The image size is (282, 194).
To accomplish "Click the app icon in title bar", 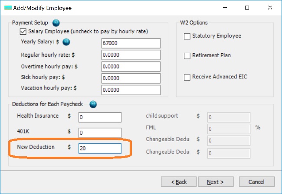I will (7, 8).
